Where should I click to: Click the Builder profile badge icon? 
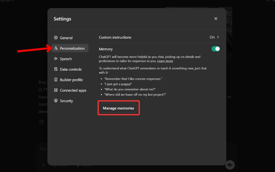56,80
